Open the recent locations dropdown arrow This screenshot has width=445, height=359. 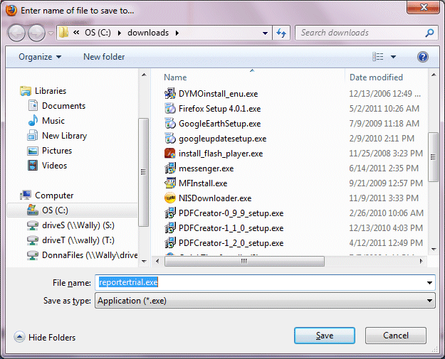click(x=51, y=33)
